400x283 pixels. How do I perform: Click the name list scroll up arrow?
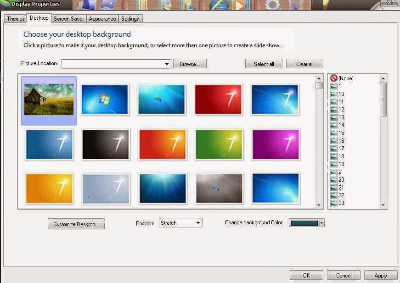coord(383,78)
